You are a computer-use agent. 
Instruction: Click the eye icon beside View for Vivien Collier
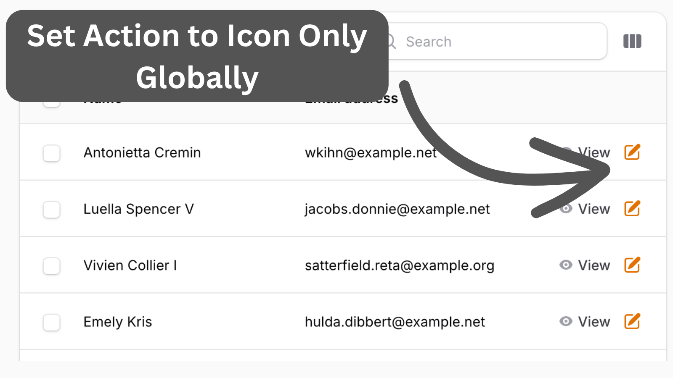click(566, 265)
